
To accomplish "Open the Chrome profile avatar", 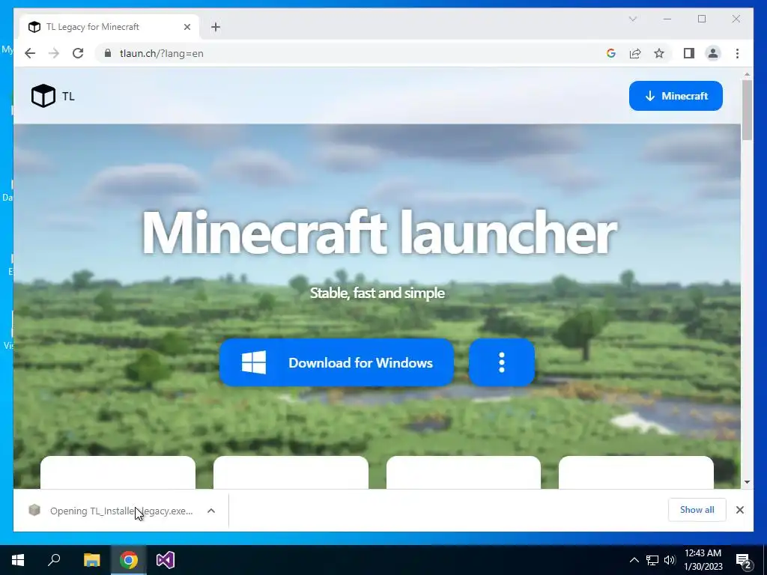I will pos(713,53).
